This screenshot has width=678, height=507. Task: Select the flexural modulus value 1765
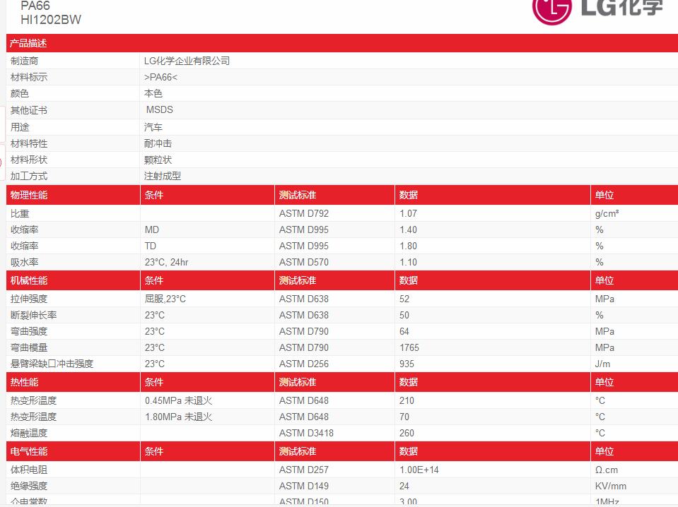409,347
